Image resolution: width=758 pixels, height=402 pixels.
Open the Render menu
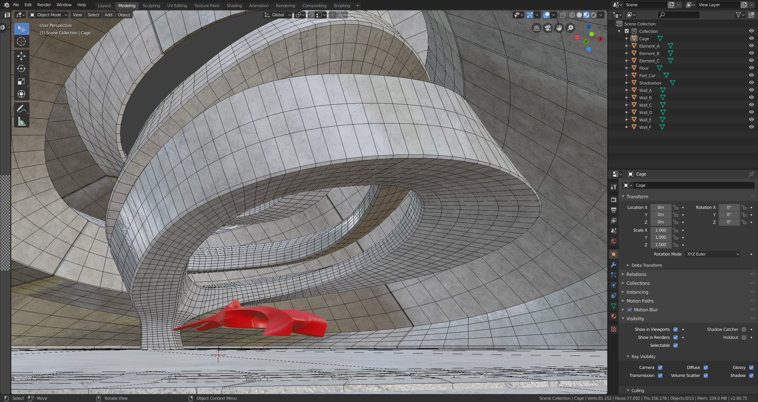point(44,5)
